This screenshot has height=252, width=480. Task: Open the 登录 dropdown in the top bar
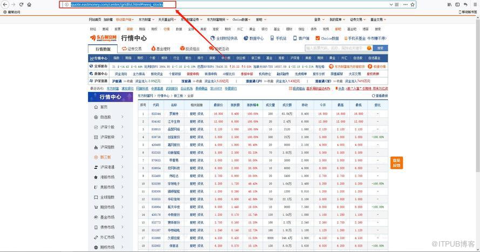[x=319, y=19]
